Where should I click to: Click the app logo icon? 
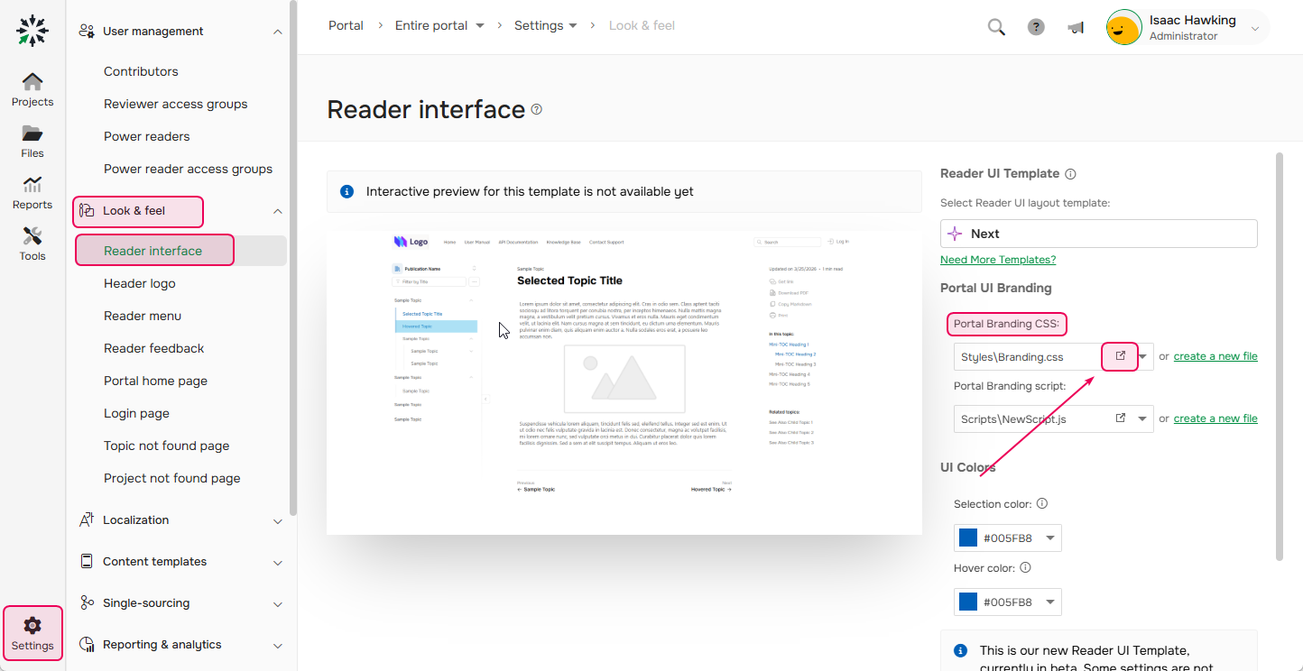32,30
